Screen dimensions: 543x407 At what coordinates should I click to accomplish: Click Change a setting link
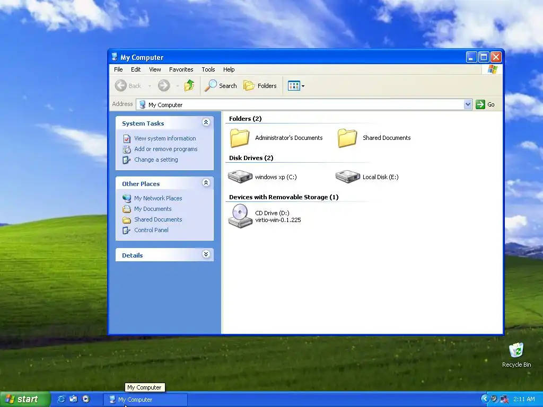pyautogui.click(x=156, y=160)
